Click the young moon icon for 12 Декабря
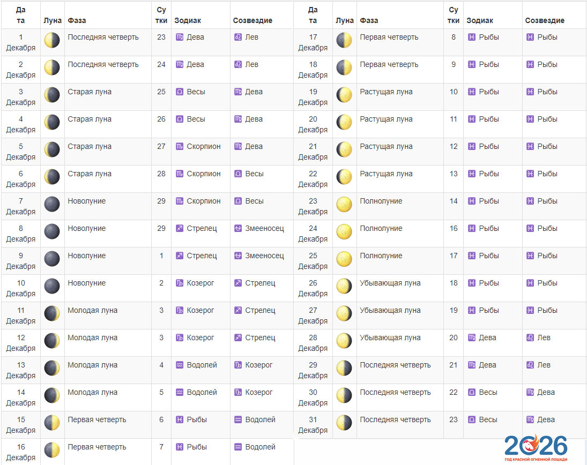The image size is (587, 465). (52, 341)
